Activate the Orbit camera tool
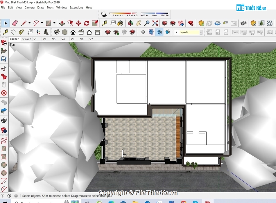This screenshot has height=203, width=276. tap(130, 23)
